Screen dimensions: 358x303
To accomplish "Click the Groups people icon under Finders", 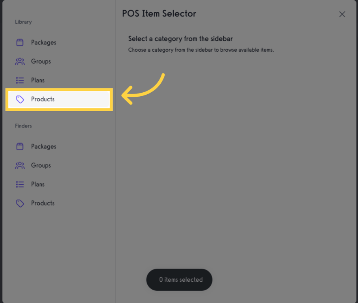I will (20, 165).
